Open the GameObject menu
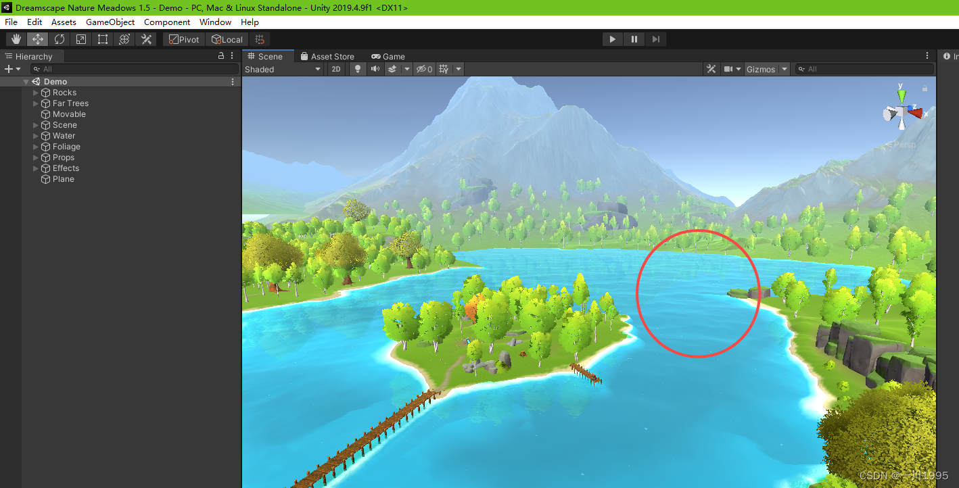 110,22
